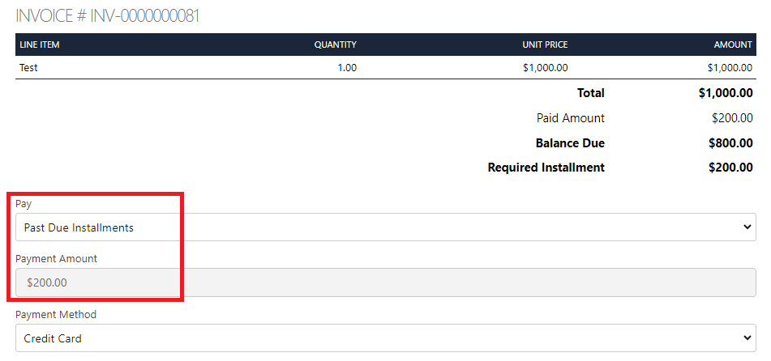
Task: Click the Required Installment label
Action: coord(546,168)
